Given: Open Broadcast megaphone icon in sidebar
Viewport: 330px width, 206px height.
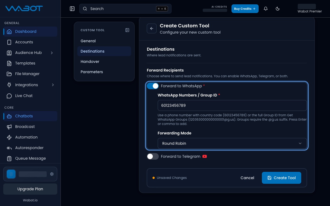Looking at the screenshot, I should click(x=9, y=127).
